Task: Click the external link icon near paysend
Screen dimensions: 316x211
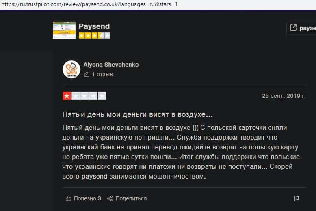Action: [293, 28]
